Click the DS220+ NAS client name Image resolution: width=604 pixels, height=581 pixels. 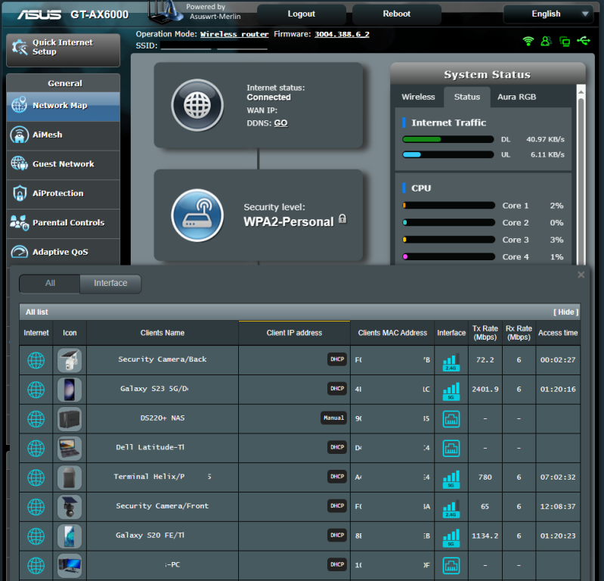pos(163,418)
